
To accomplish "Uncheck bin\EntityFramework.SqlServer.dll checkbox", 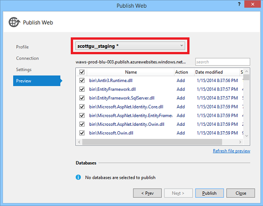I will [82, 98].
